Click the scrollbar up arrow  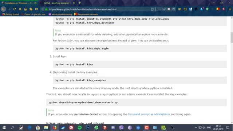click(x=232, y=18)
